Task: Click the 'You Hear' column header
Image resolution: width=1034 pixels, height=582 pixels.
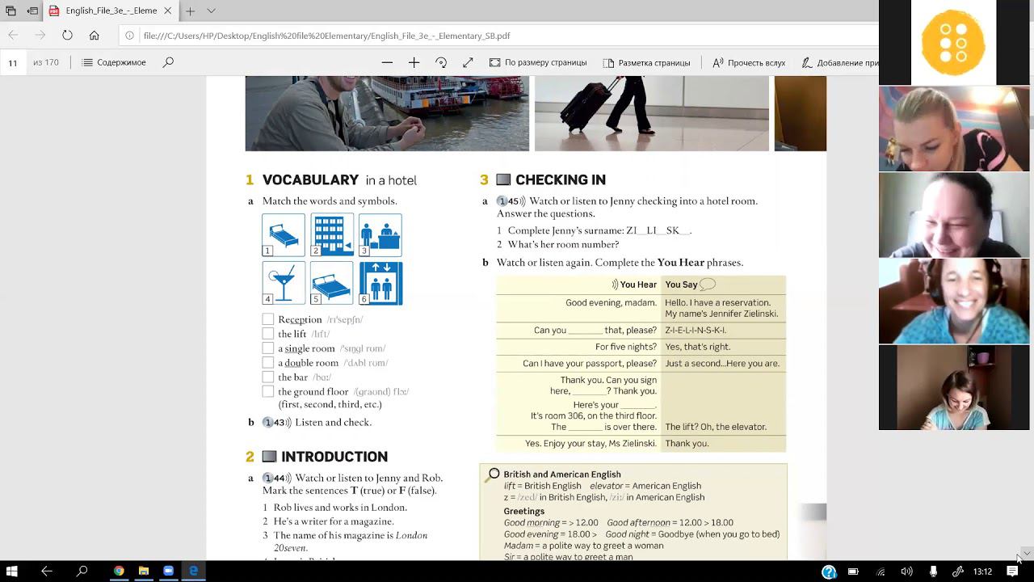Action: [x=634, y=285]
